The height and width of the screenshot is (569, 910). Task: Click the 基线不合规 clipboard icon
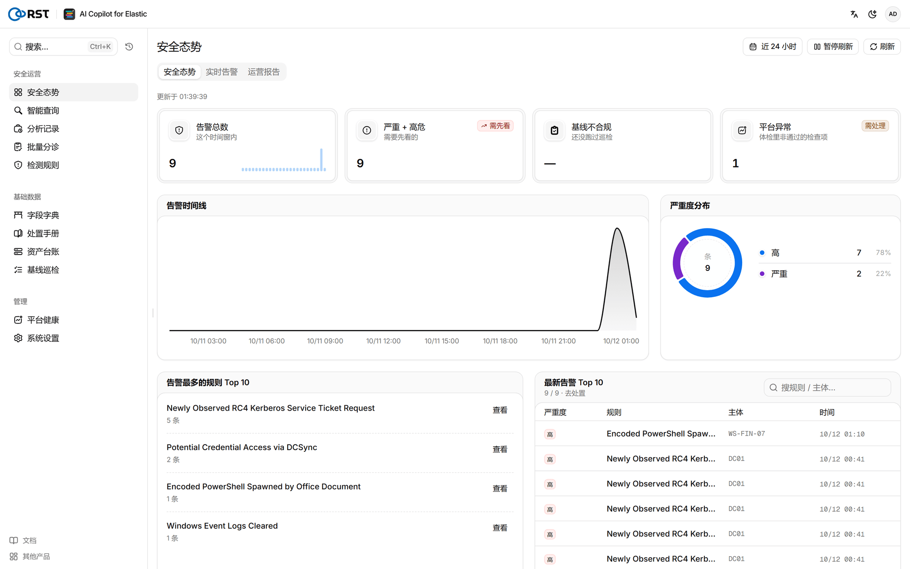555,130
